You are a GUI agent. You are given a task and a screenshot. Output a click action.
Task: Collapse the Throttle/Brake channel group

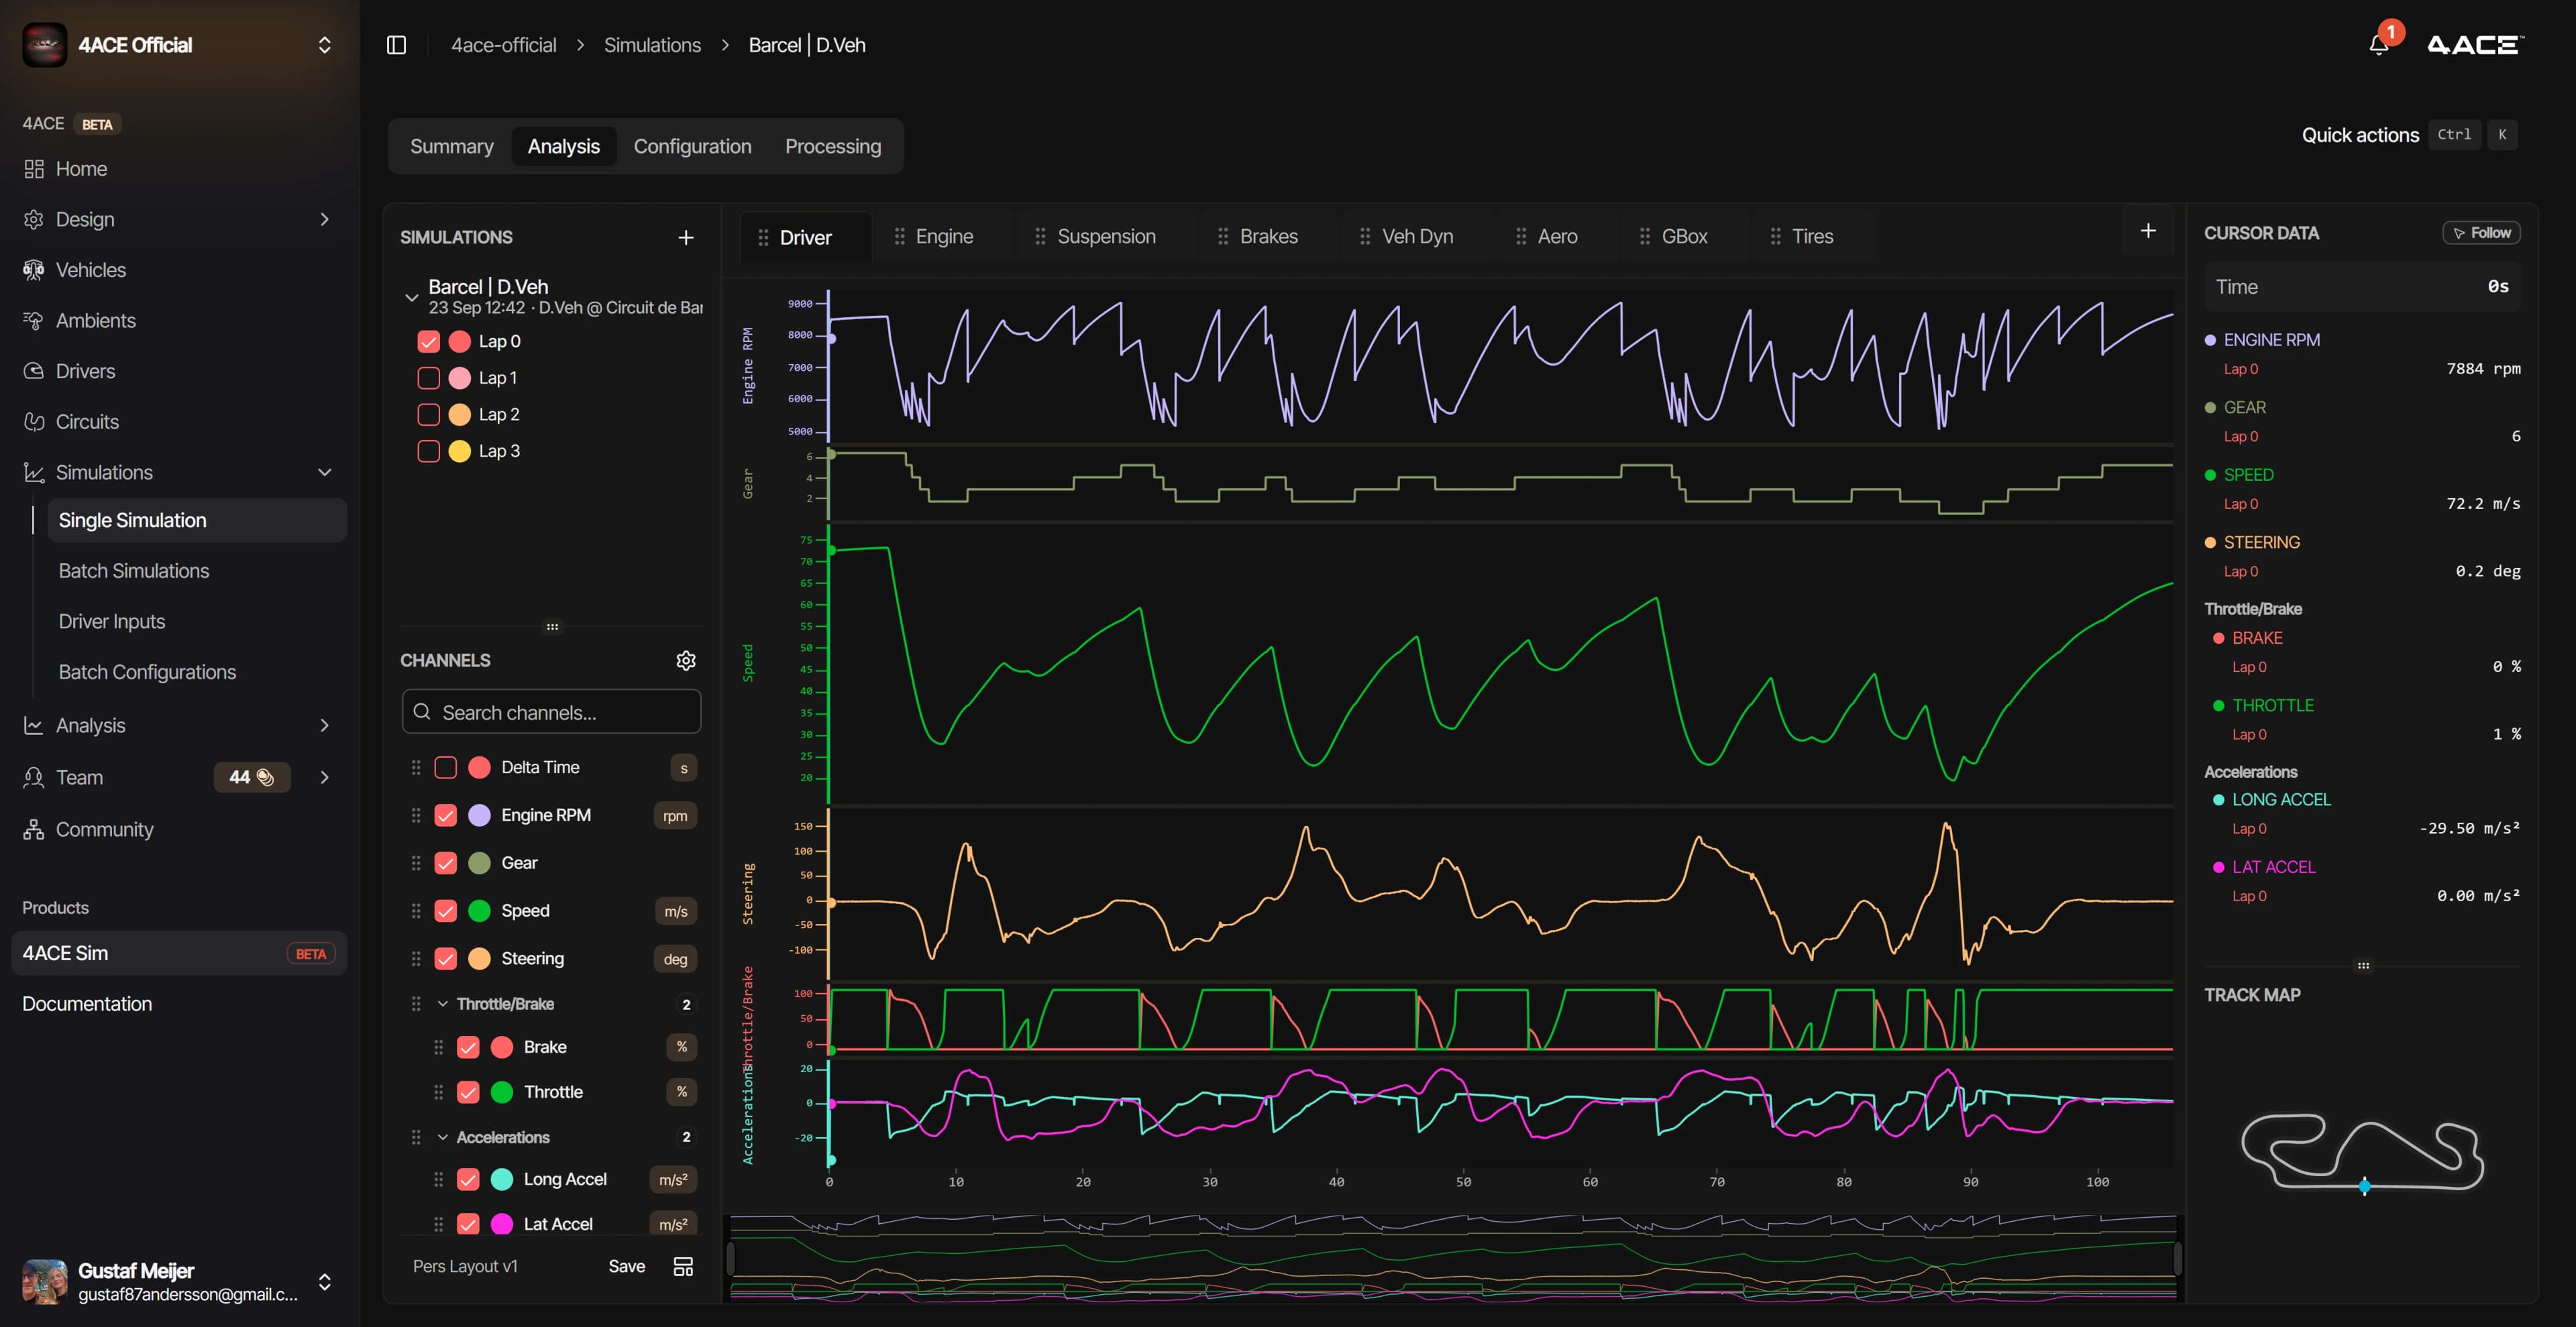pos(443,1004)
